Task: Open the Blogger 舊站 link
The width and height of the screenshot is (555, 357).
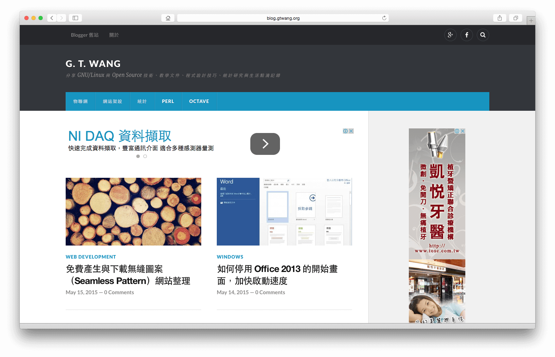Action: pos(85,35)
